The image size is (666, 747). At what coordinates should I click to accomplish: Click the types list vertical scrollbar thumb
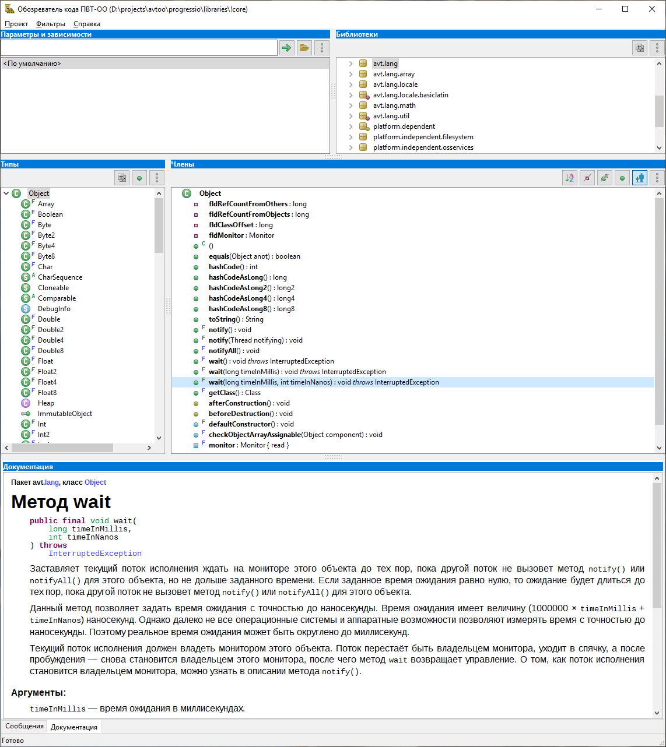[x=159, y=225]
